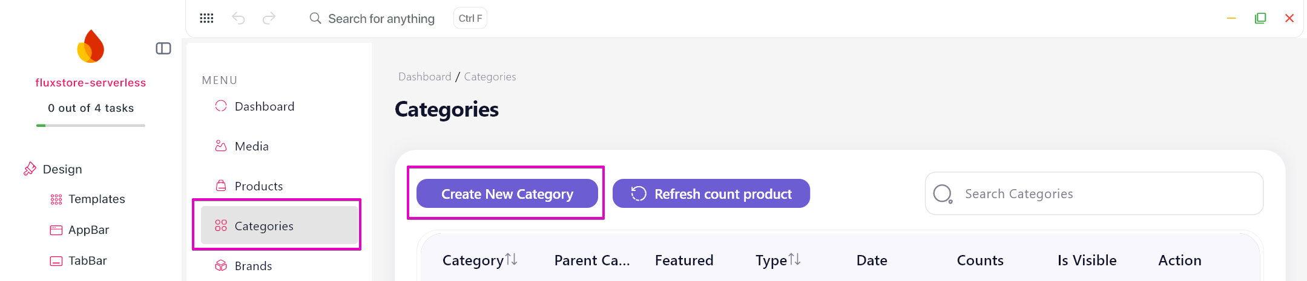
Task: Sort by the Type column arrows
Action: 795,259
